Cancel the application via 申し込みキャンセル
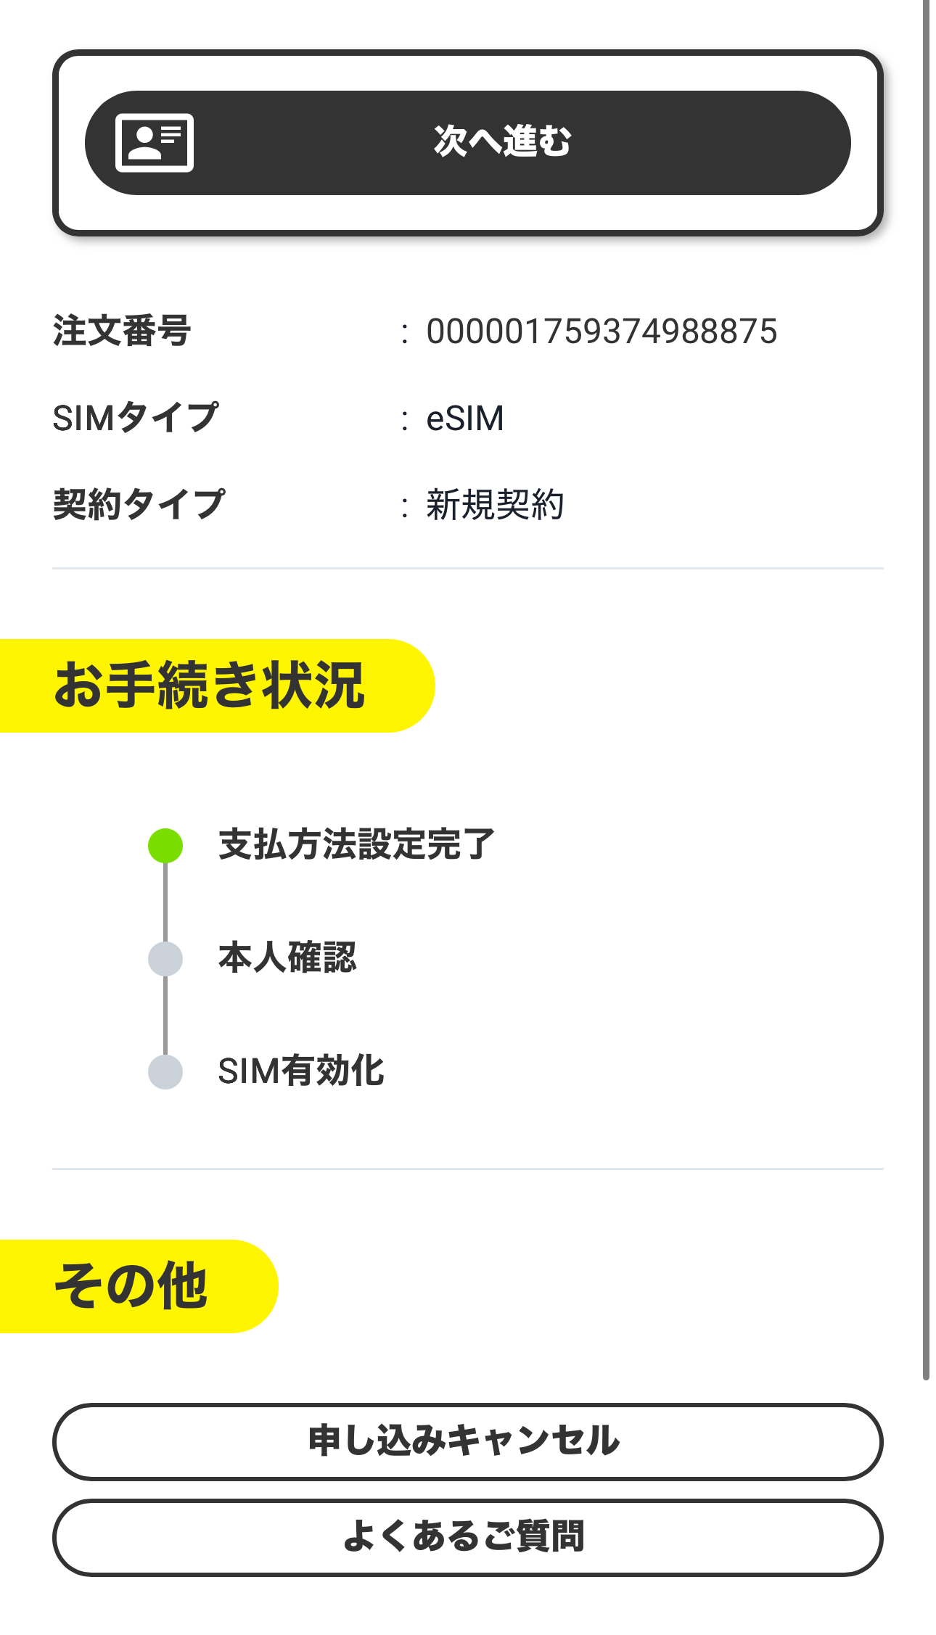The height and width of the screenshot is (1635, 936). click(x=467, y=1441)
